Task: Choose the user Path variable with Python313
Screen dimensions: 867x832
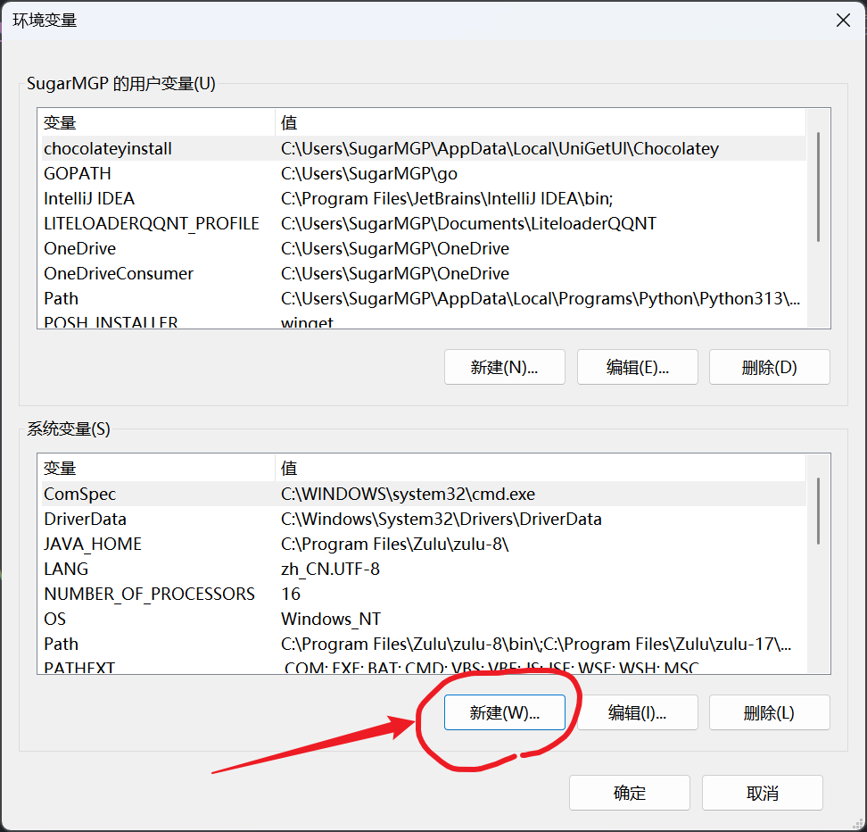Action: (62, 298)
